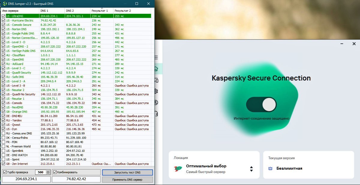Open the Kaspersky account profile icon
360x185 pixels.
pyautogui.click(x=156, y=103)
